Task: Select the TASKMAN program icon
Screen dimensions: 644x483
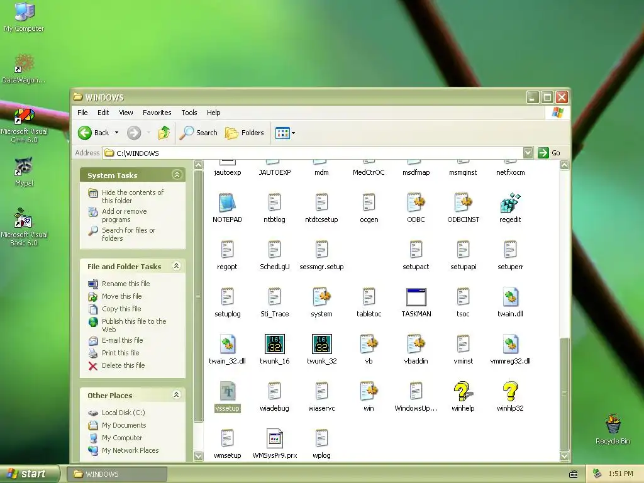Action: (x=416, y=297)
